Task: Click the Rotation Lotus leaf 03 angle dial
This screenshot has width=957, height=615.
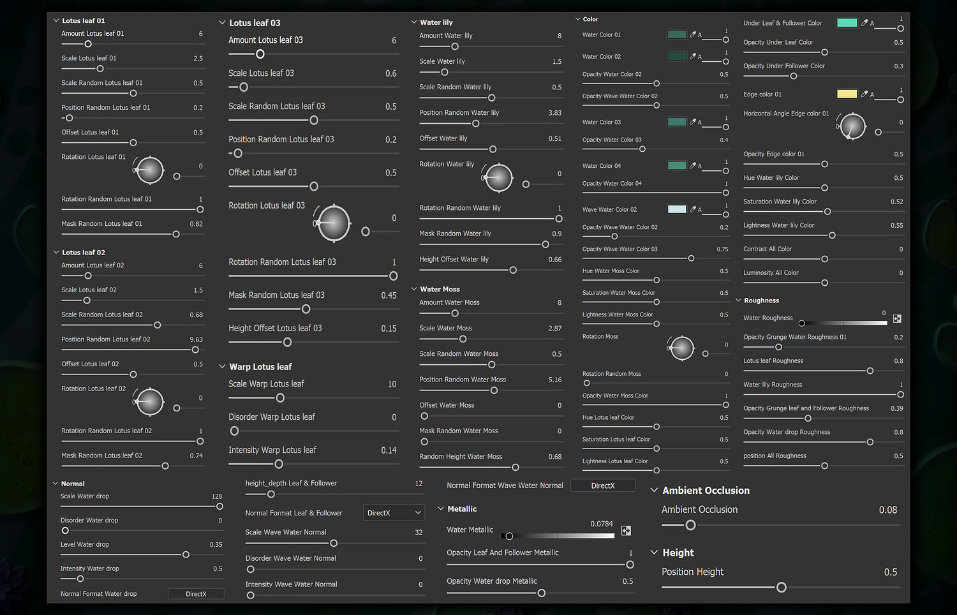Action: pos(334,223)
